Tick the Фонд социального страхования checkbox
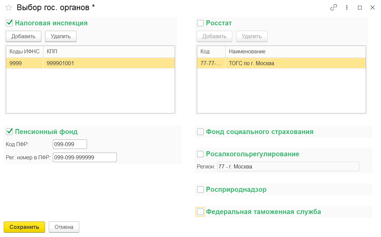 pos(200,132)
